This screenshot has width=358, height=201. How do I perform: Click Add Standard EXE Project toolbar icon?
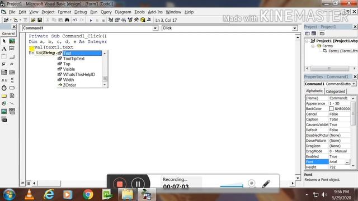click(6, 20)
